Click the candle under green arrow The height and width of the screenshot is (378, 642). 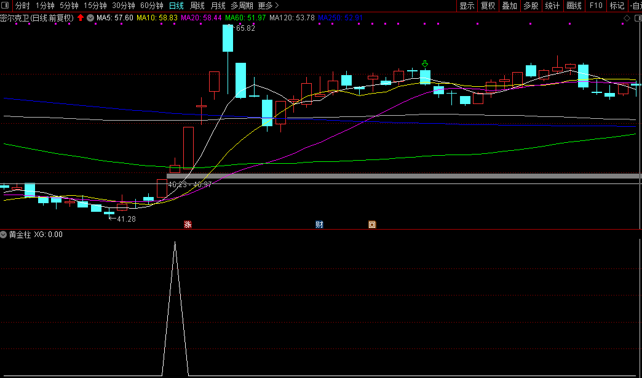pos(425,77)
